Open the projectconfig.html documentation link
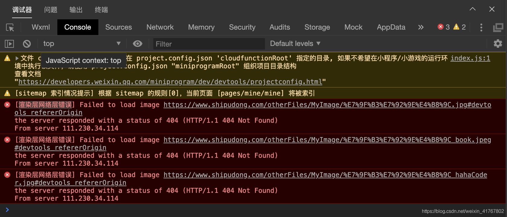 coord(170,82)
